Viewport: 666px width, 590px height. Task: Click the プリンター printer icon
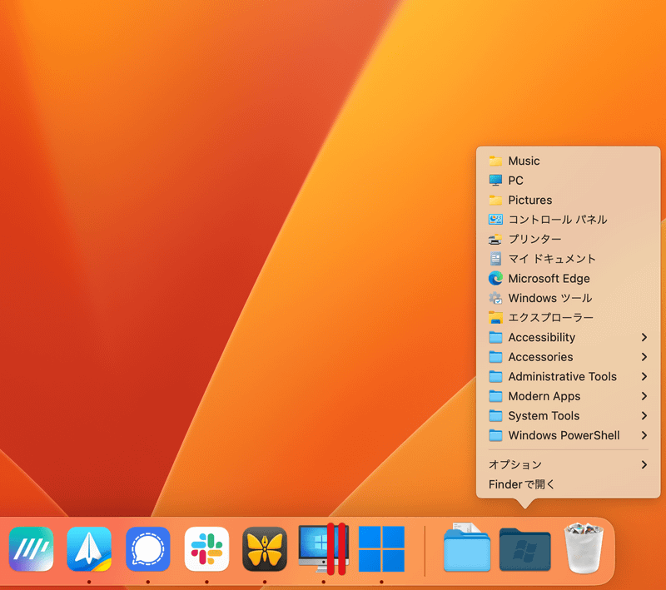pos(495,240)
